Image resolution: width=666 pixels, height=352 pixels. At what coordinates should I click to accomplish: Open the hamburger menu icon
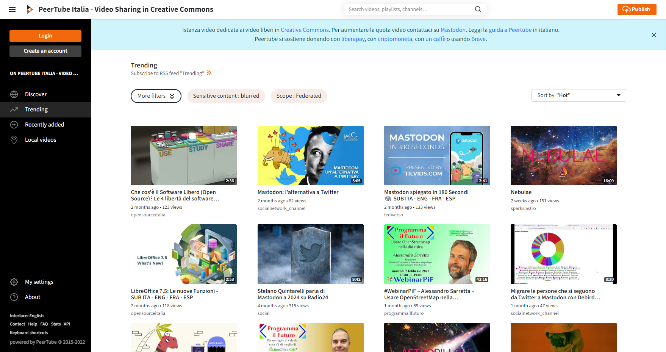[x=12, y=9]
